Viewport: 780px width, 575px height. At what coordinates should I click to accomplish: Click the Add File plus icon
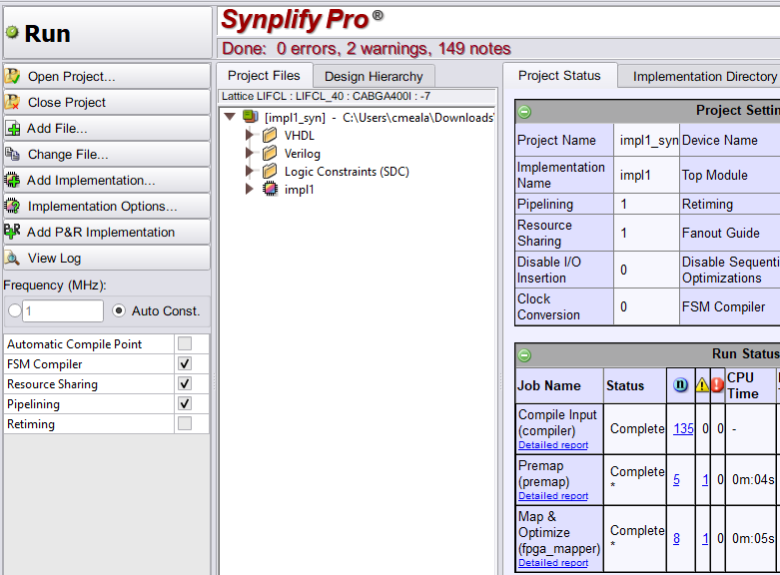coord(12,129)
